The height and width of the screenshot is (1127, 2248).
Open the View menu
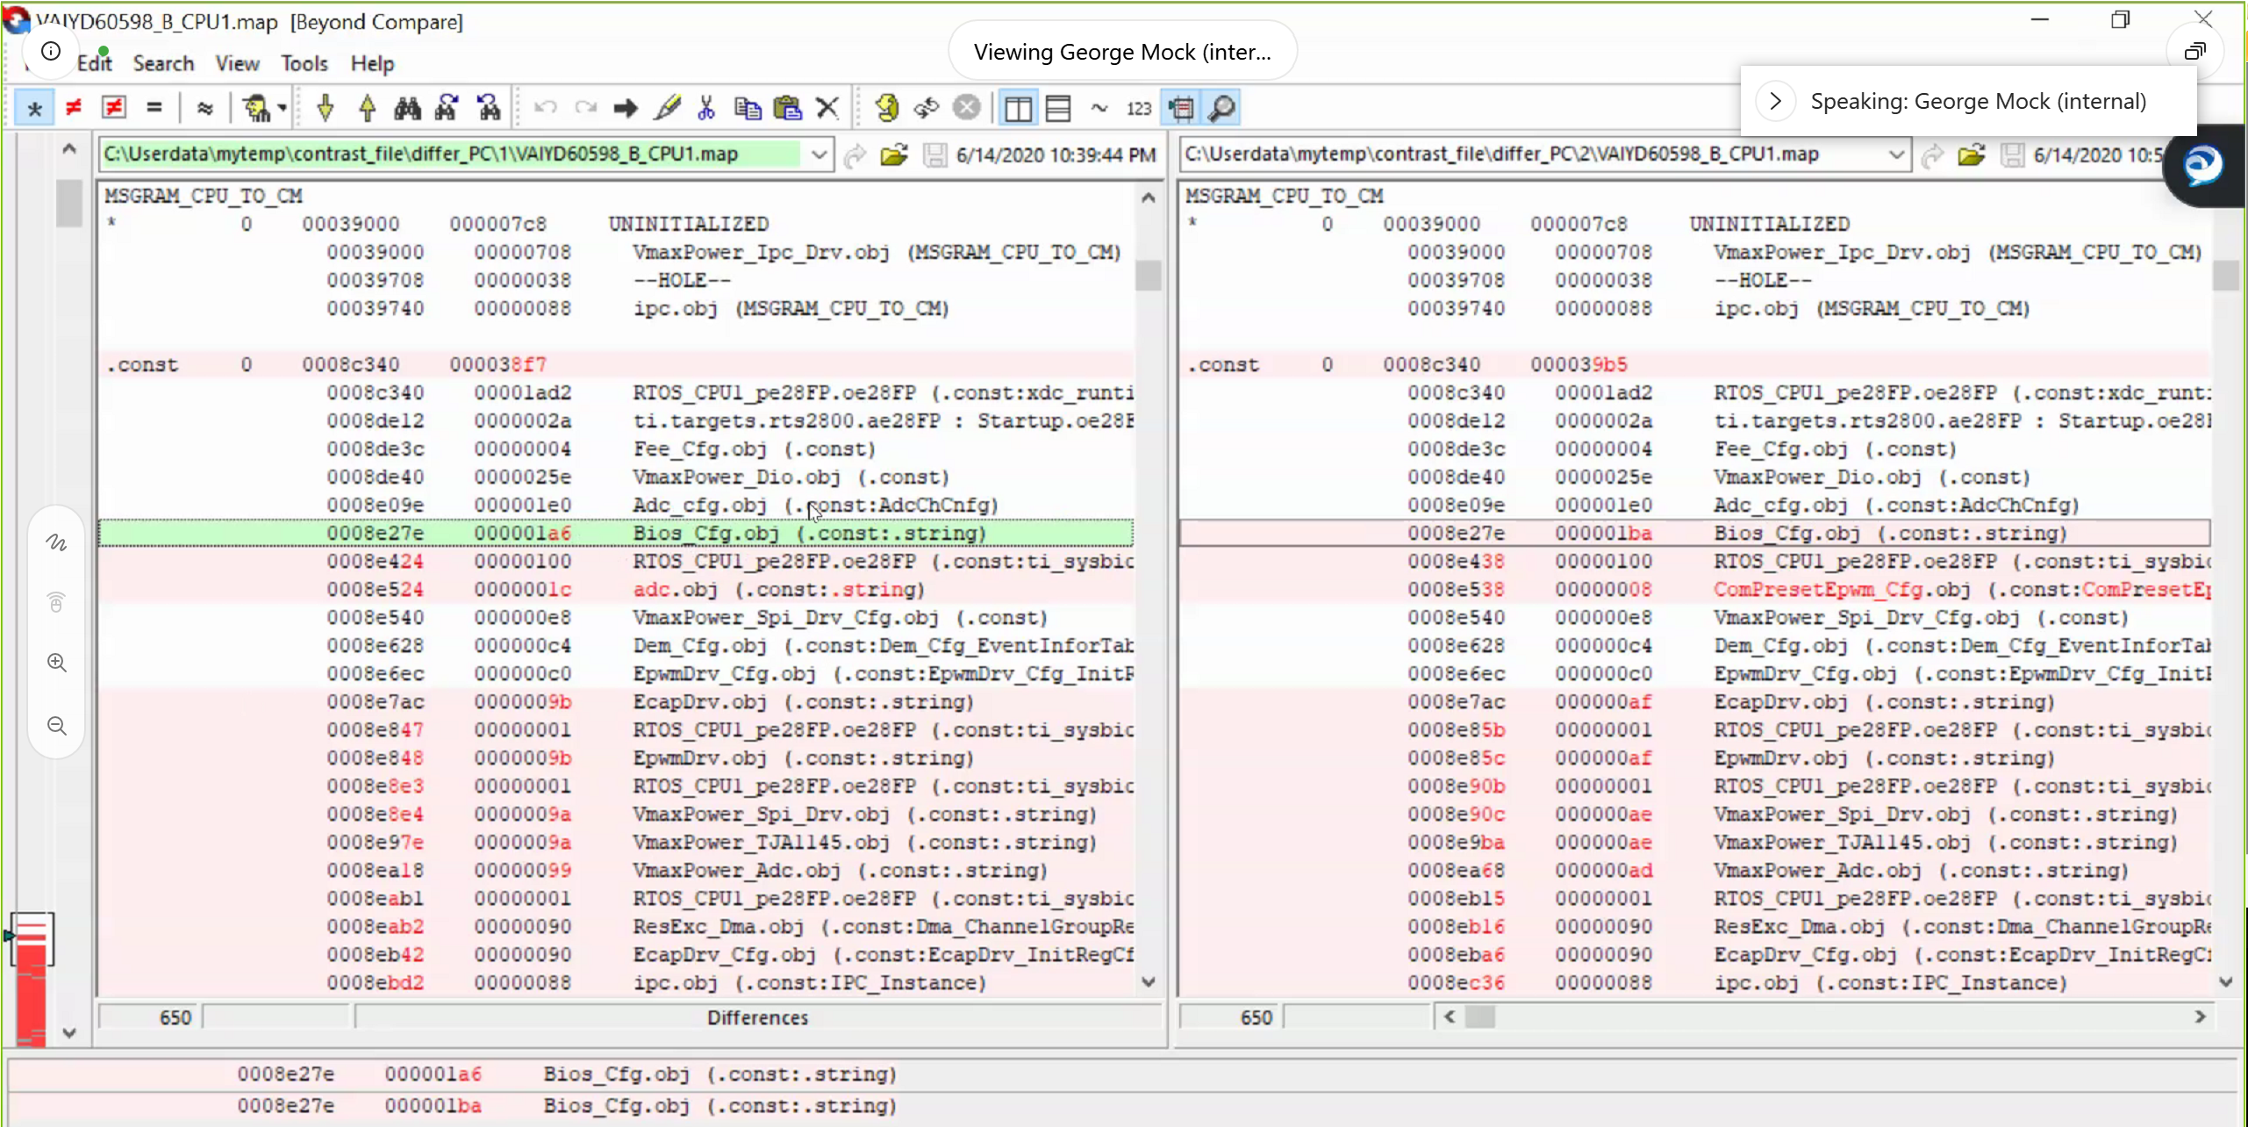pos(237,63)
